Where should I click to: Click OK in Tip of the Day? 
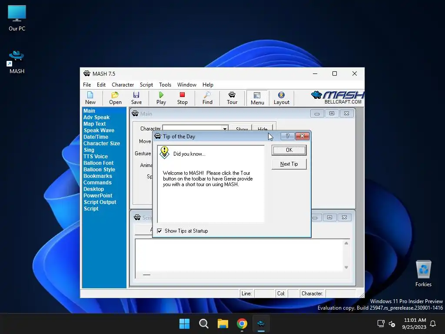tap(289, 150)
